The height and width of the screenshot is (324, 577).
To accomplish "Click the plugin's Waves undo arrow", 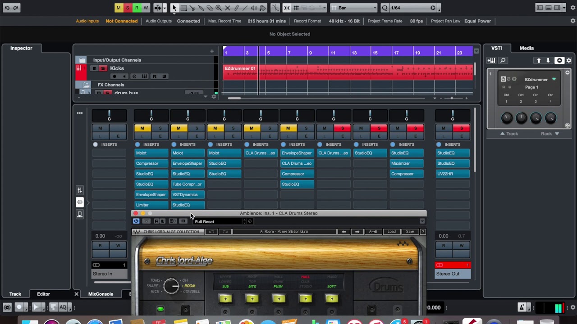I will [x=211, y=232].
